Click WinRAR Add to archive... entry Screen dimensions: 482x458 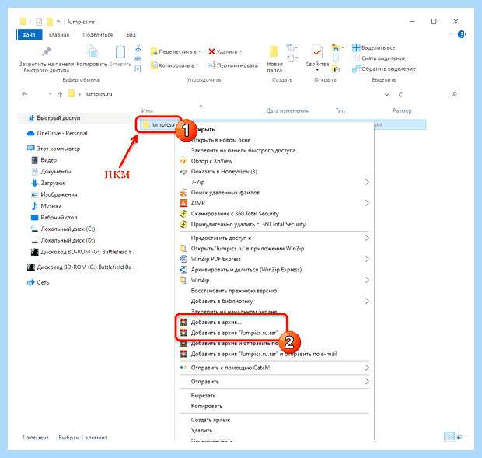(216, 322)
